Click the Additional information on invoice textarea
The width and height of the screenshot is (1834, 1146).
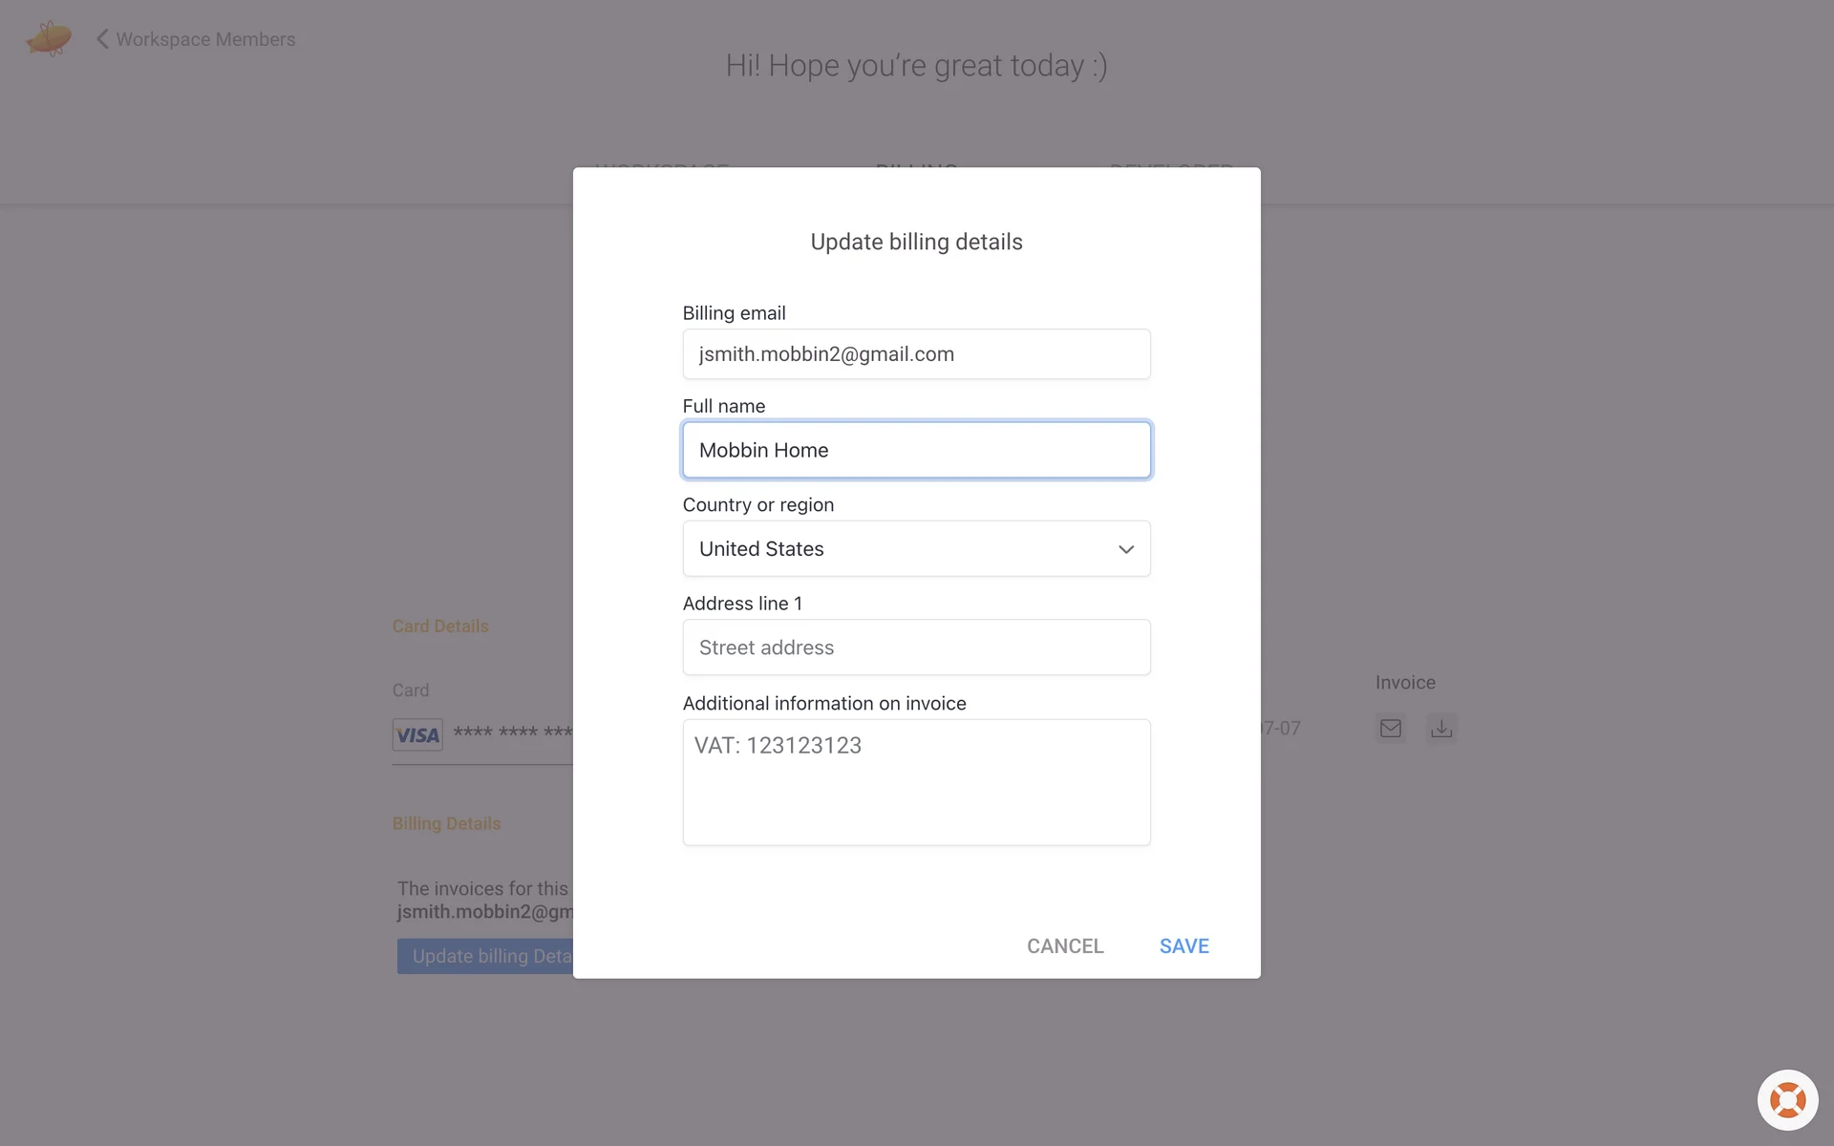tap(916, 782)
